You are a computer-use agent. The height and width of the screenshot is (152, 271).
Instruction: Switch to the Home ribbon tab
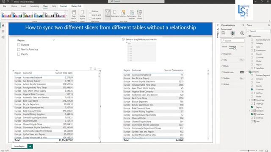[14, 6]
